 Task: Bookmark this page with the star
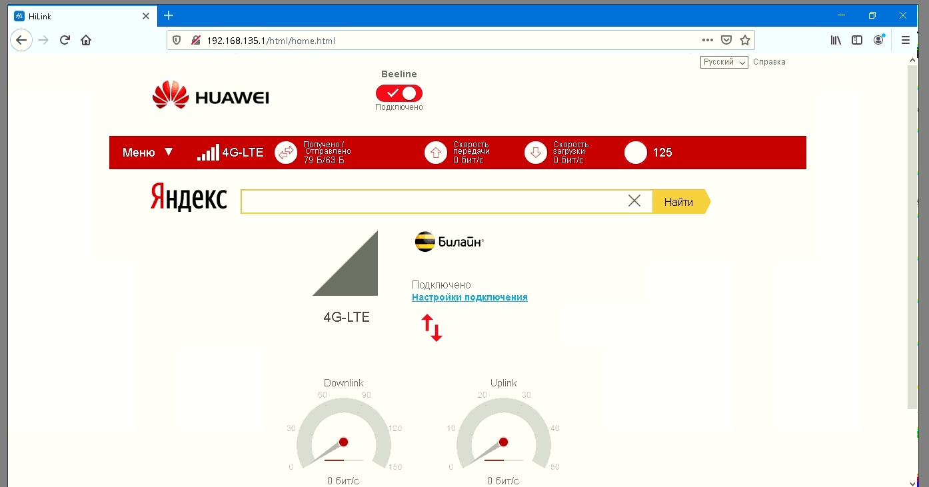coord(745,40)
